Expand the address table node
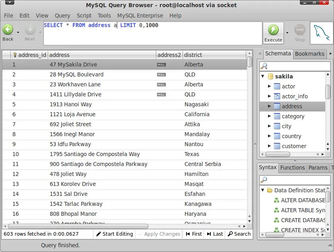334x252 pixels. pos(269,106)
